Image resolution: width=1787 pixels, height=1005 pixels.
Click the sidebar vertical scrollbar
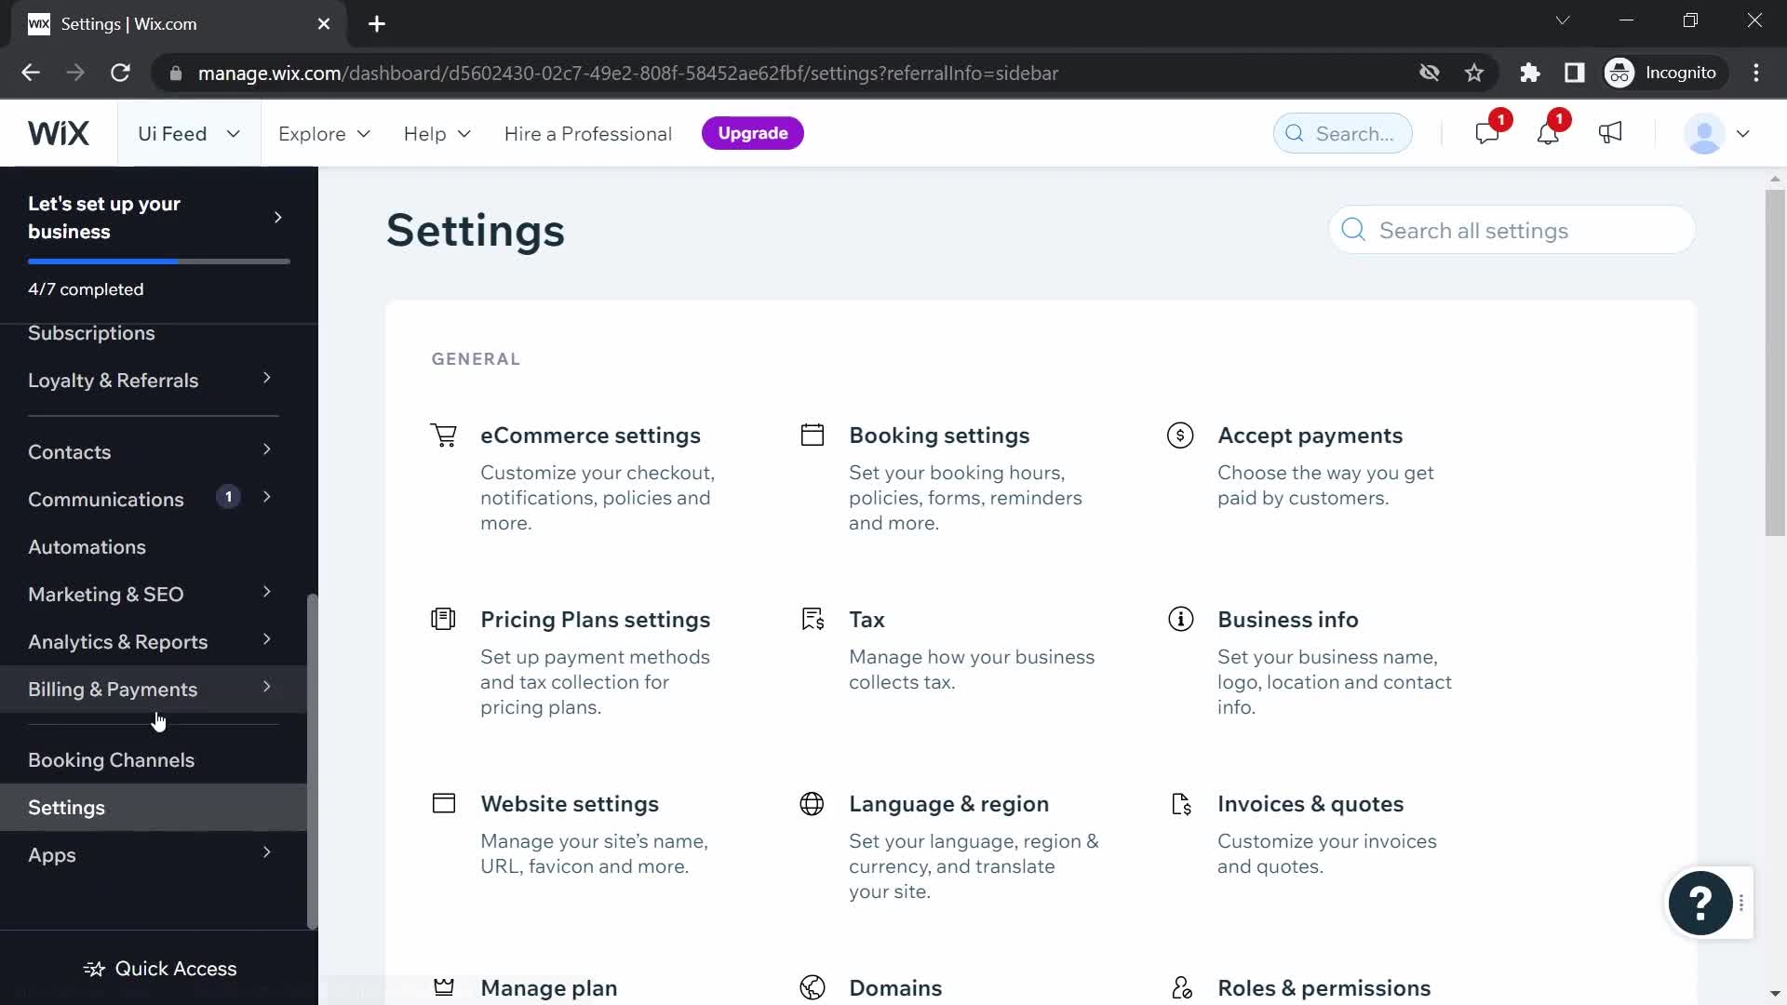coord(313,761)
